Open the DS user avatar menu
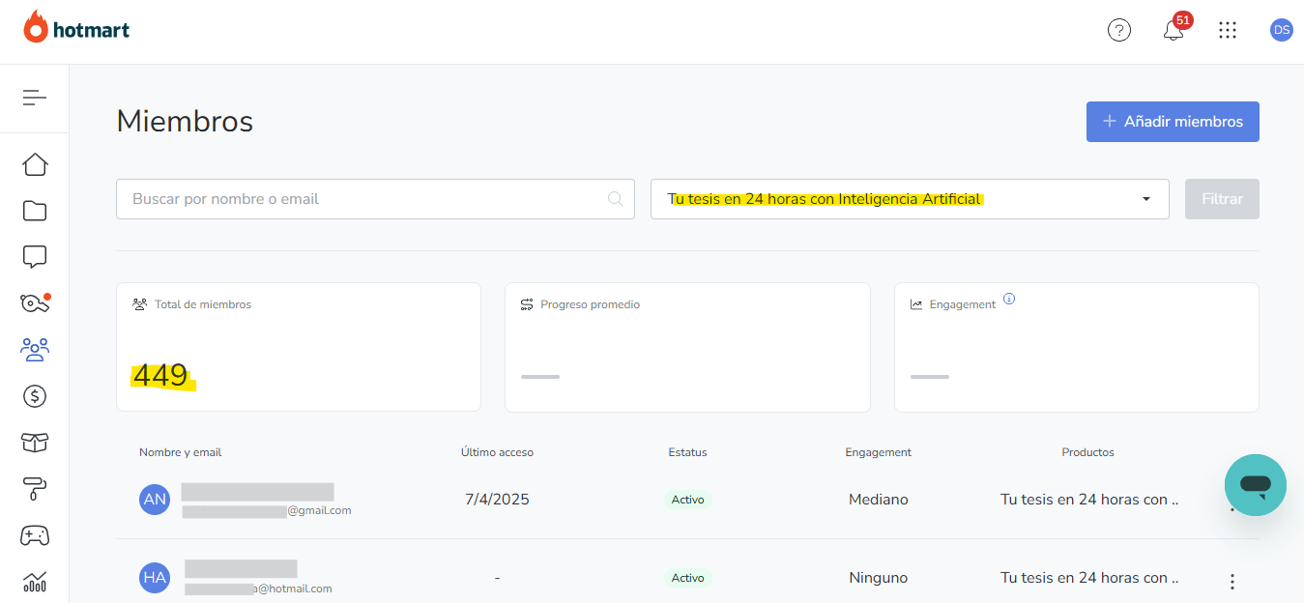1304x603 pixels. [1282, 30]
